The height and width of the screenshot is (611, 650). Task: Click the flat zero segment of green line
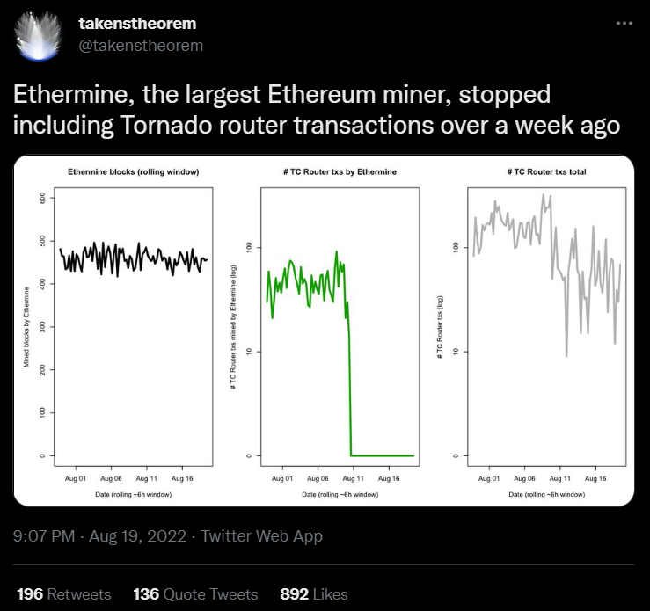tap(383, 455)
